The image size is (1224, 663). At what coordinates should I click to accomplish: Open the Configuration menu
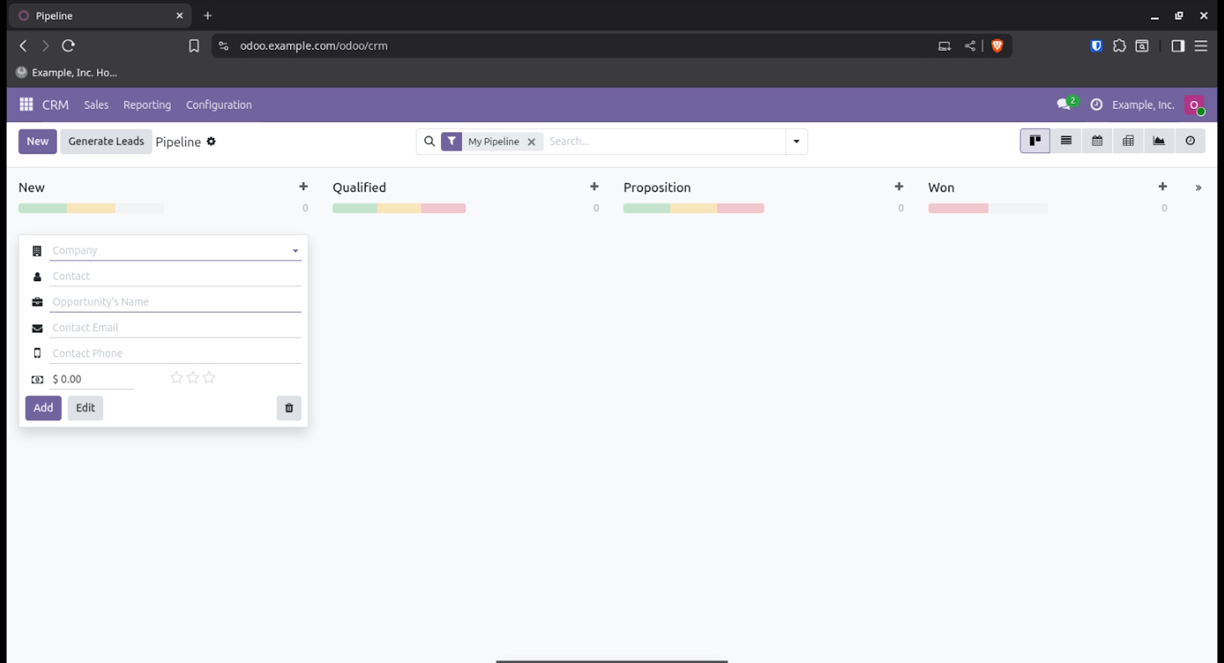coord(219,105)
